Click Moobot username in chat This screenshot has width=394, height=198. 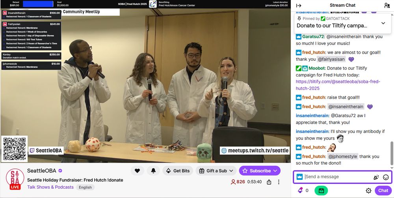pos(317,68)
